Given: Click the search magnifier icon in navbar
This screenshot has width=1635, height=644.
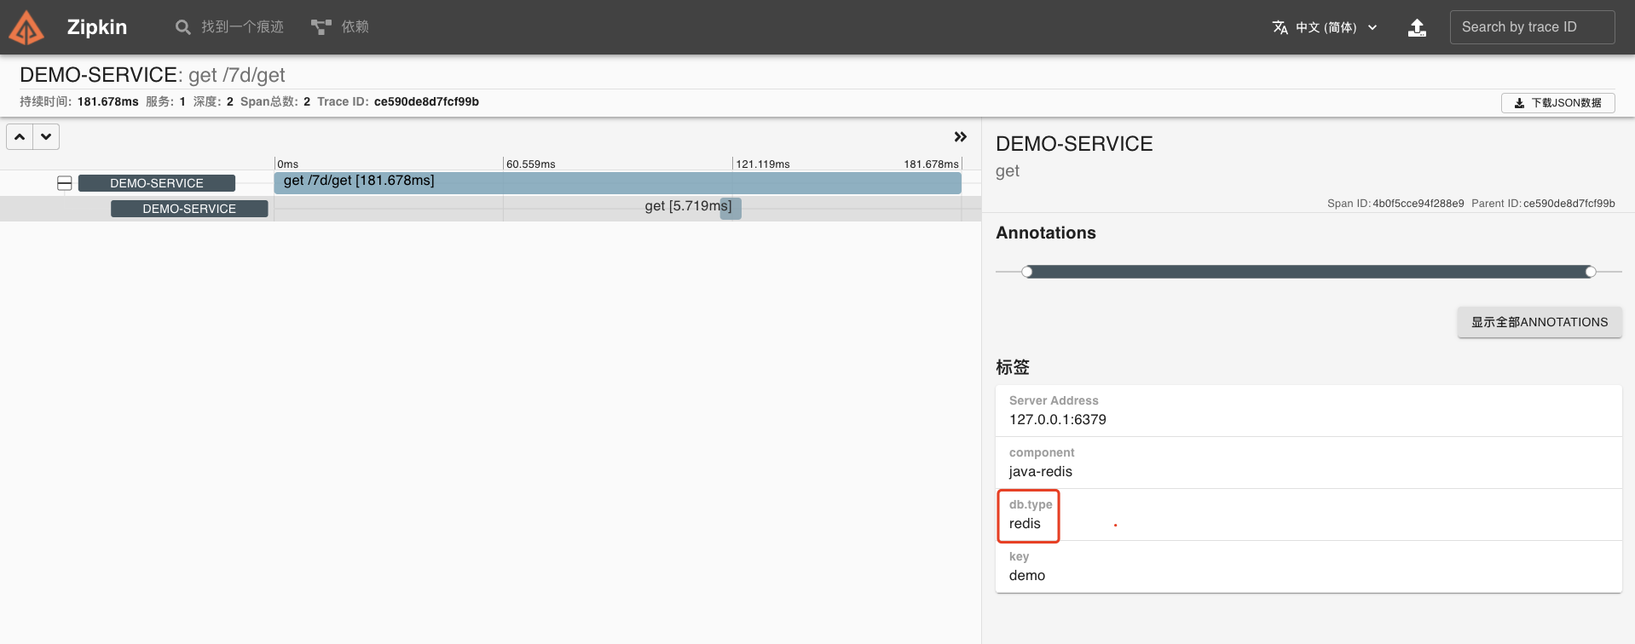Looking at the screenshot, I should pos(182,27).
